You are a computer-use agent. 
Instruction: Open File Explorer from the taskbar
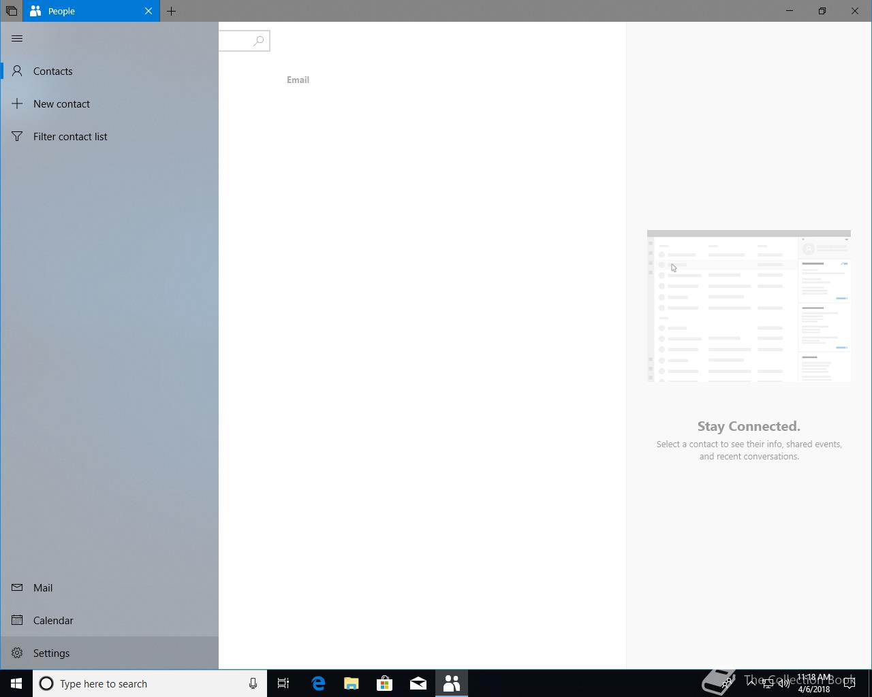351,683
